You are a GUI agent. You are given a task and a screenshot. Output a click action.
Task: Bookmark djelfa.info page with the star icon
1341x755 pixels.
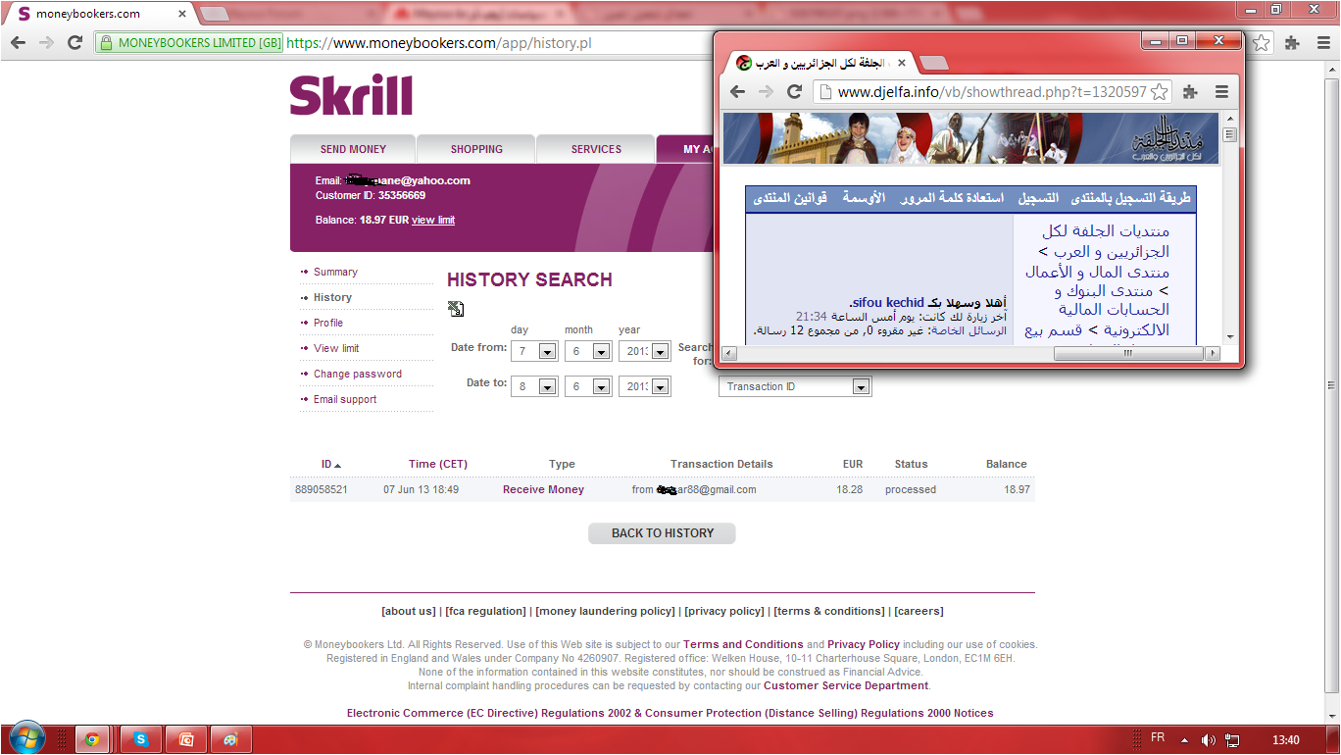1159,91
